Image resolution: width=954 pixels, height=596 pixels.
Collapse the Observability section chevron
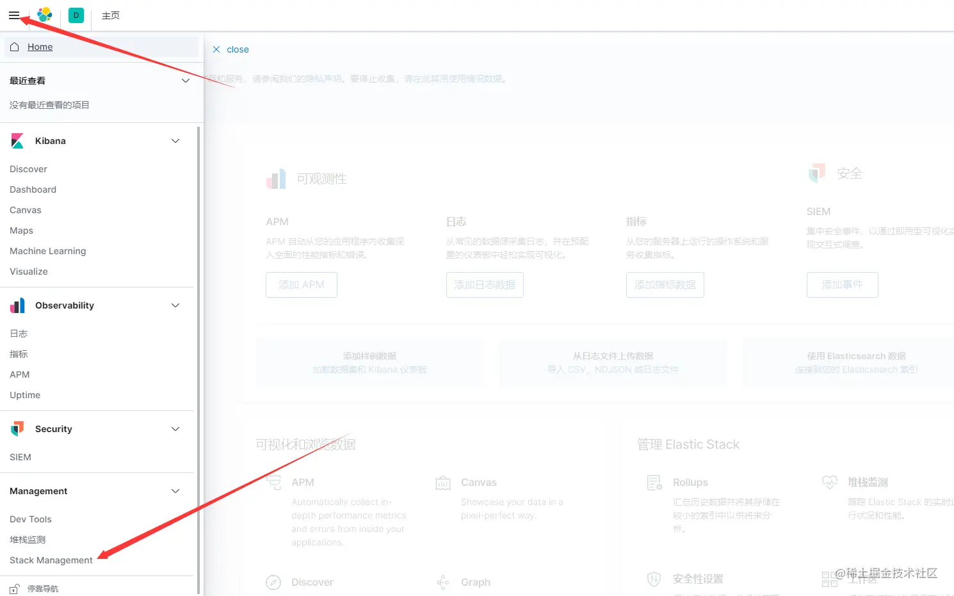pos(175,305)
